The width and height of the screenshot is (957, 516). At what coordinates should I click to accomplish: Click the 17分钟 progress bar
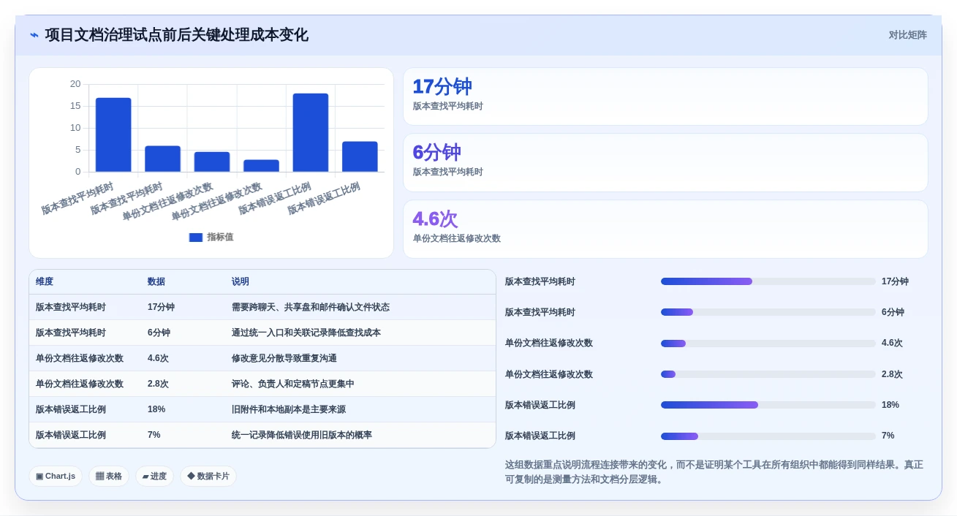tap(768, 281)
